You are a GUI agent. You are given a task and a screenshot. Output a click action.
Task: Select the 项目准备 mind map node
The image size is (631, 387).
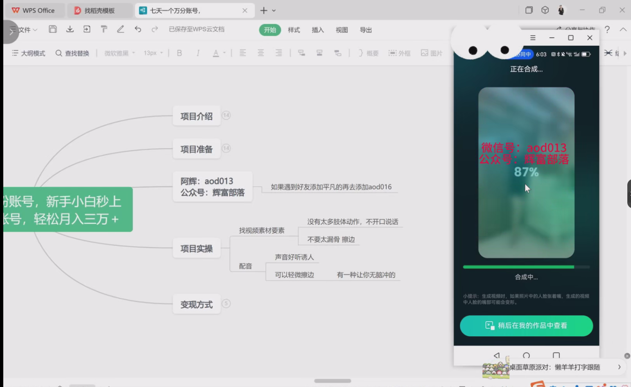pos(197,149)
